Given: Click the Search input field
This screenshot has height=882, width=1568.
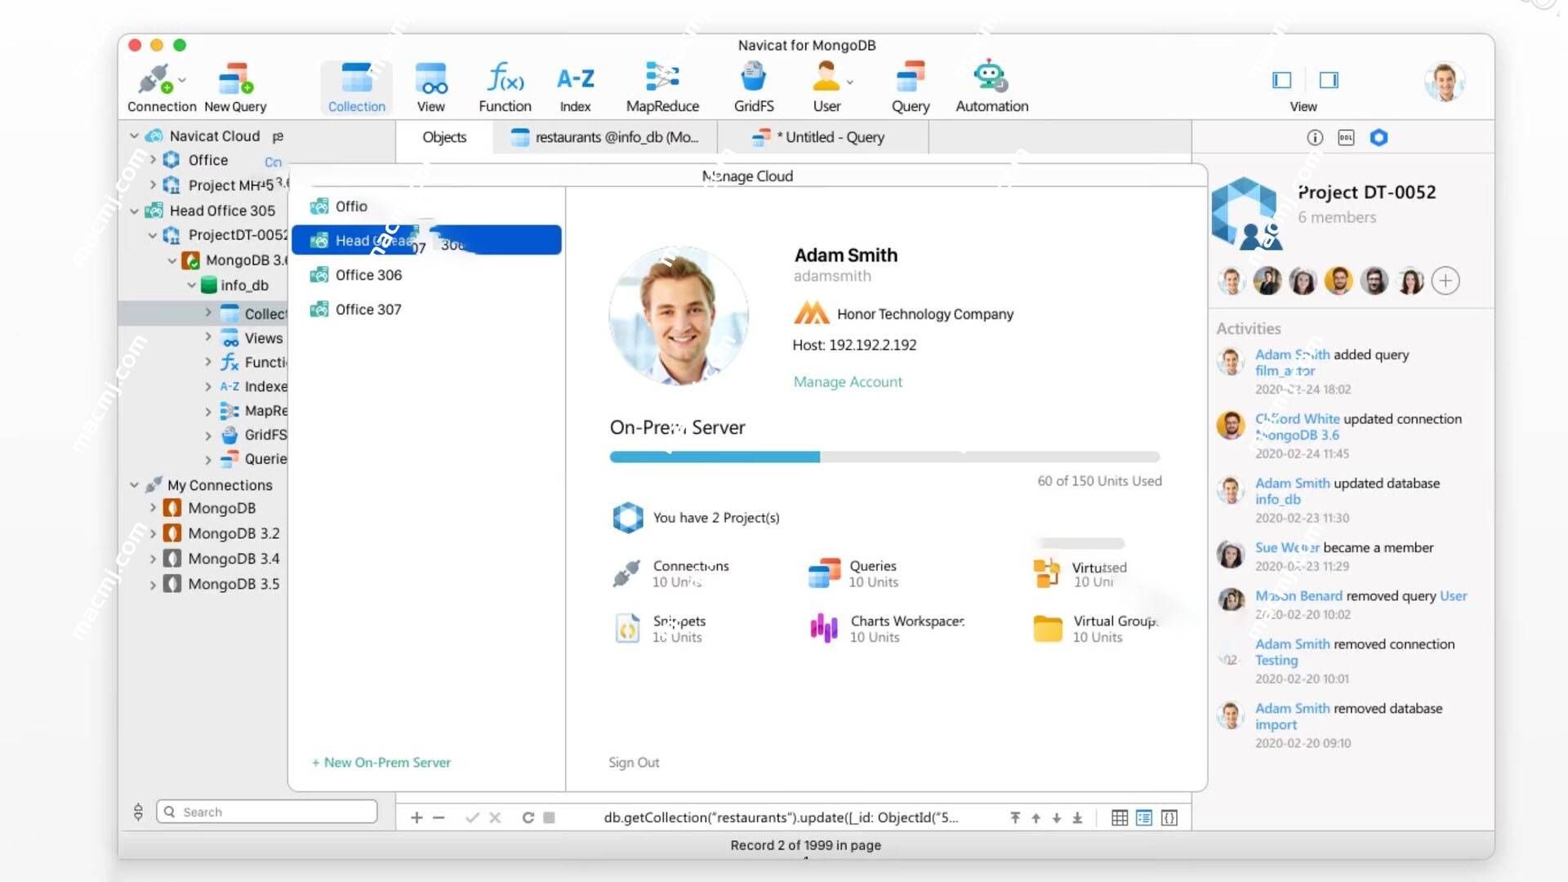Looking at the screenshot, I should click(267, 812).
